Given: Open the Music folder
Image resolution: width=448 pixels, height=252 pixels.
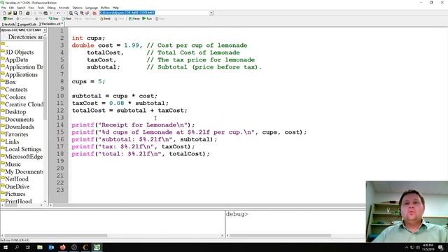Looking at the screenshot, I should pos(13,164).
